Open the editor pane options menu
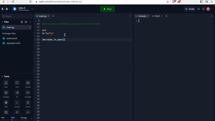The width and height of the screenshot is (215, 121). pyautogui.click(x=130, y=16)
